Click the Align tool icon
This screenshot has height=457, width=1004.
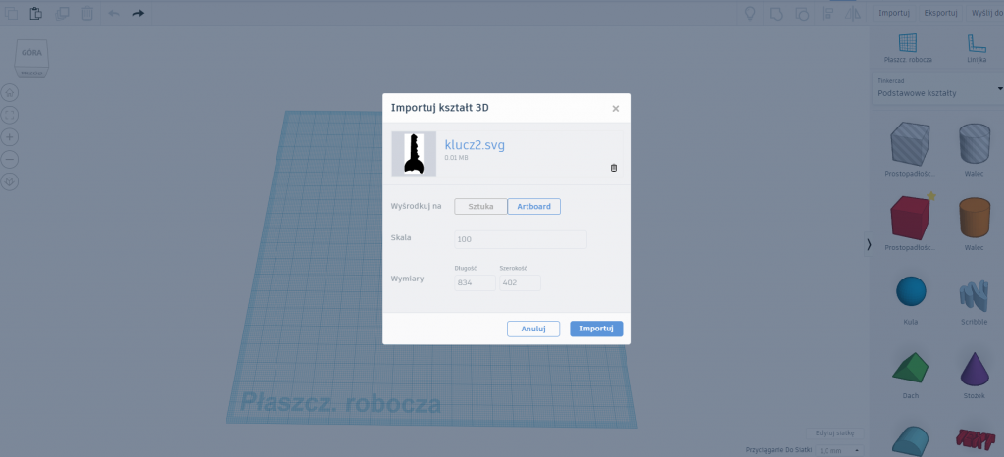tap(828, 13)
